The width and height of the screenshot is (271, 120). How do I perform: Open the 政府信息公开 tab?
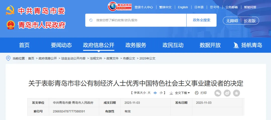tap(99, 45)
